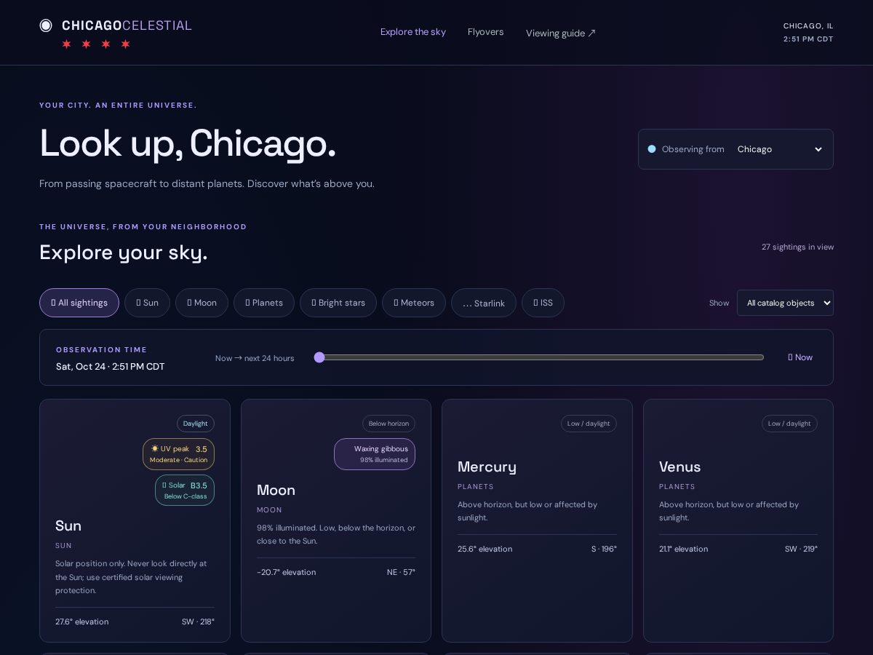Click Mercury's Low / daylight tag
Screen dimensions: 873x655
(589, 424)
